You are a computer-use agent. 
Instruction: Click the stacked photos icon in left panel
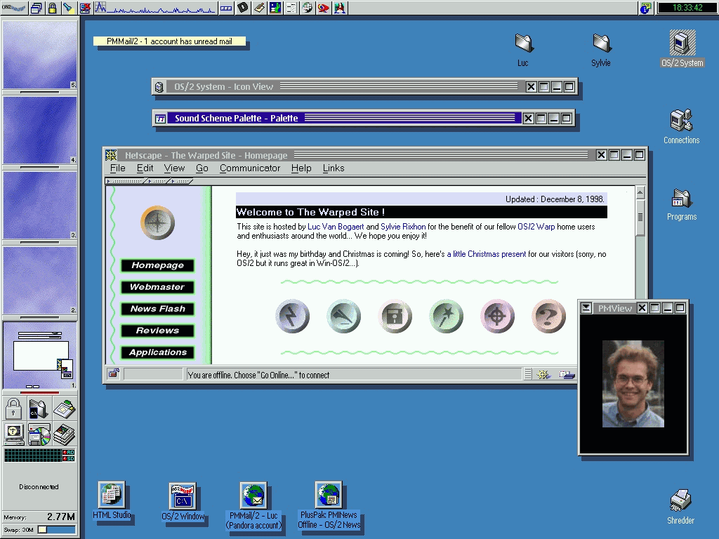click(64, 434)
